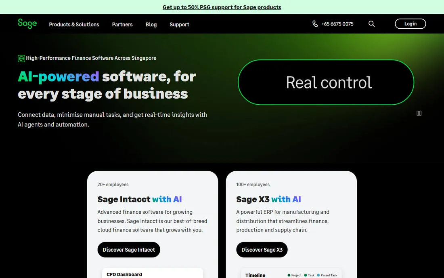
Task: Click the AI-powered software headline
Action: coord(107,85)
